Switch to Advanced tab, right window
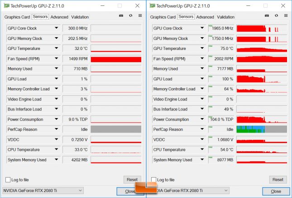This screenshot has width=292, height=198. tap(205, 17)
